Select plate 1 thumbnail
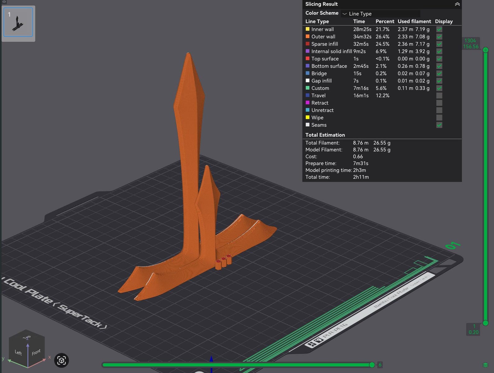 (x=18, y=22)
